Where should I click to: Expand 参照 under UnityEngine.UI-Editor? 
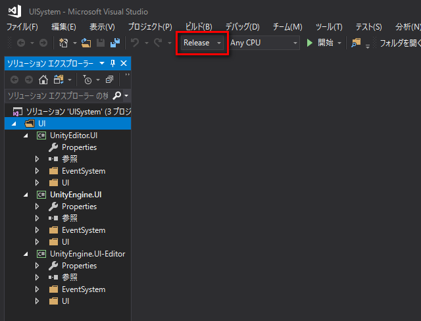point(37,278)
